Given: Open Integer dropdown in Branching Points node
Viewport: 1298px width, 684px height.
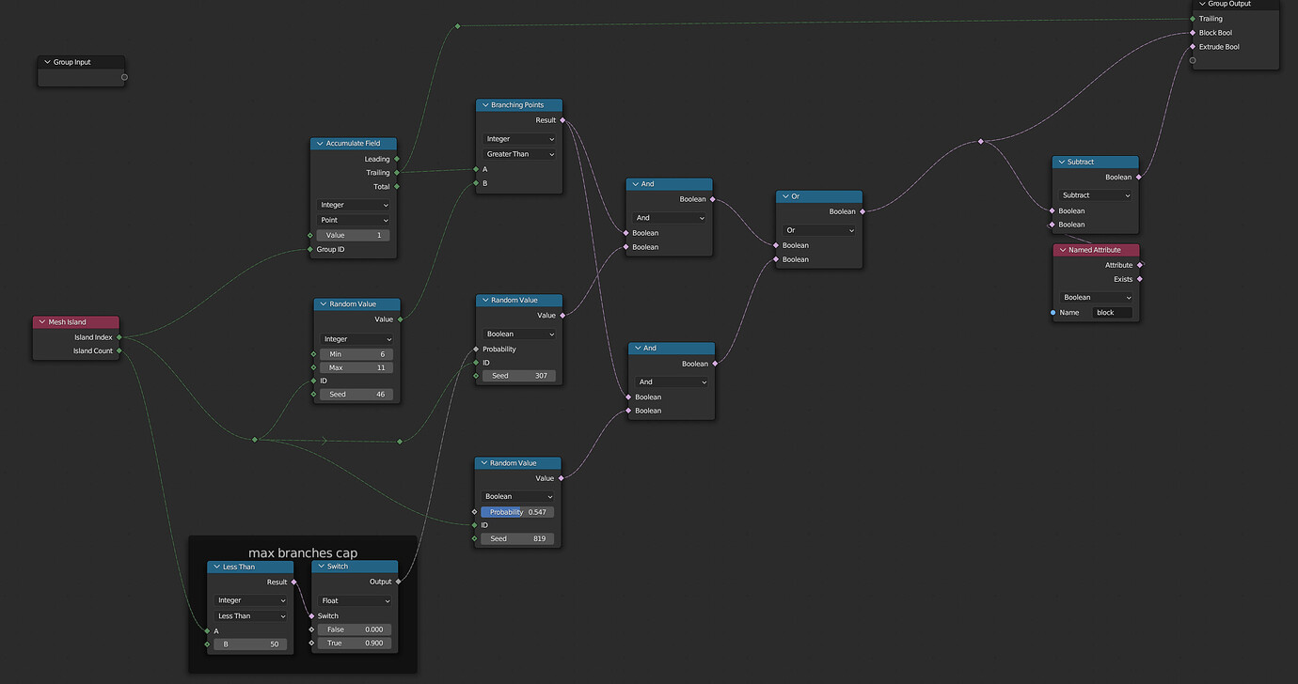Looking at the screenshot, I should [x=519, y=139].
